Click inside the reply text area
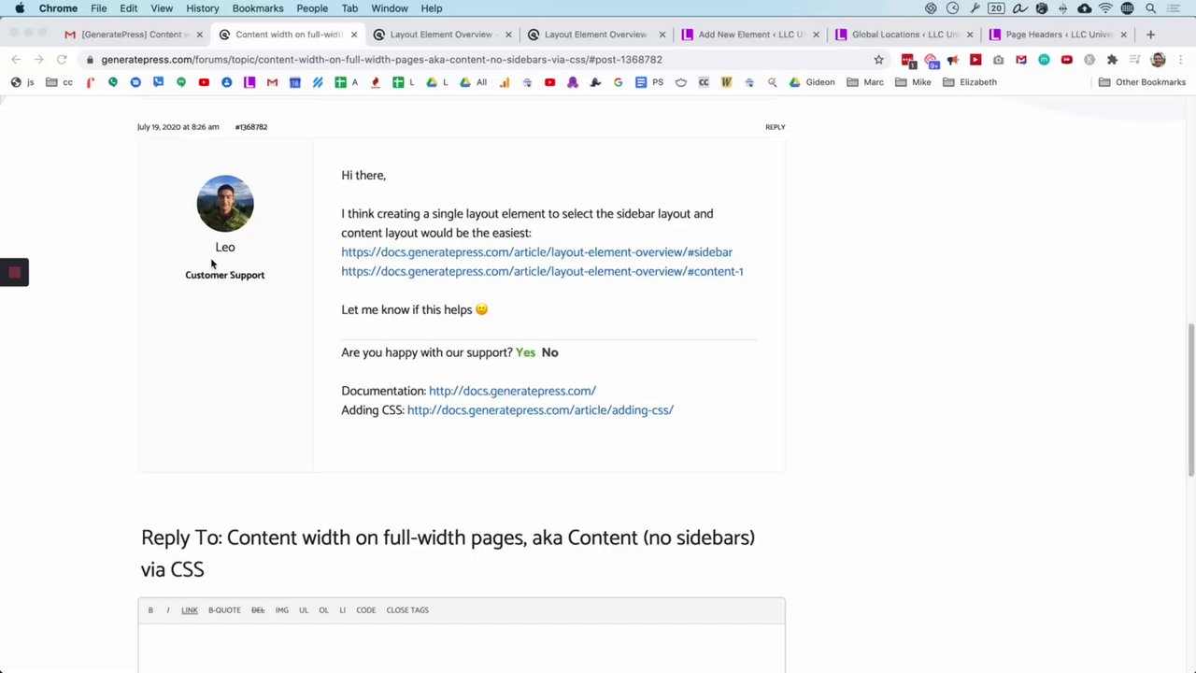1196x673 pixels. (x=461, y=650)
